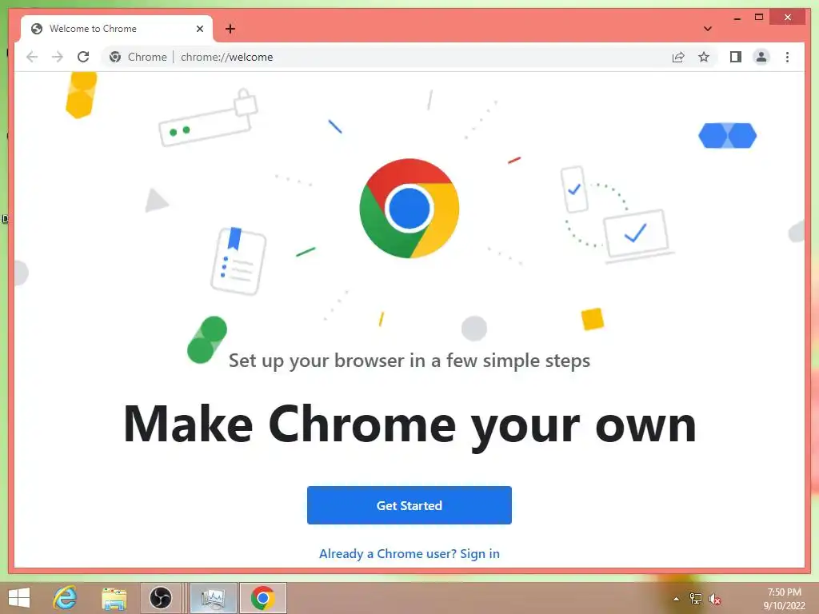Expand the tab search chevron
The image size is (819, 614).
coord(708,29)
